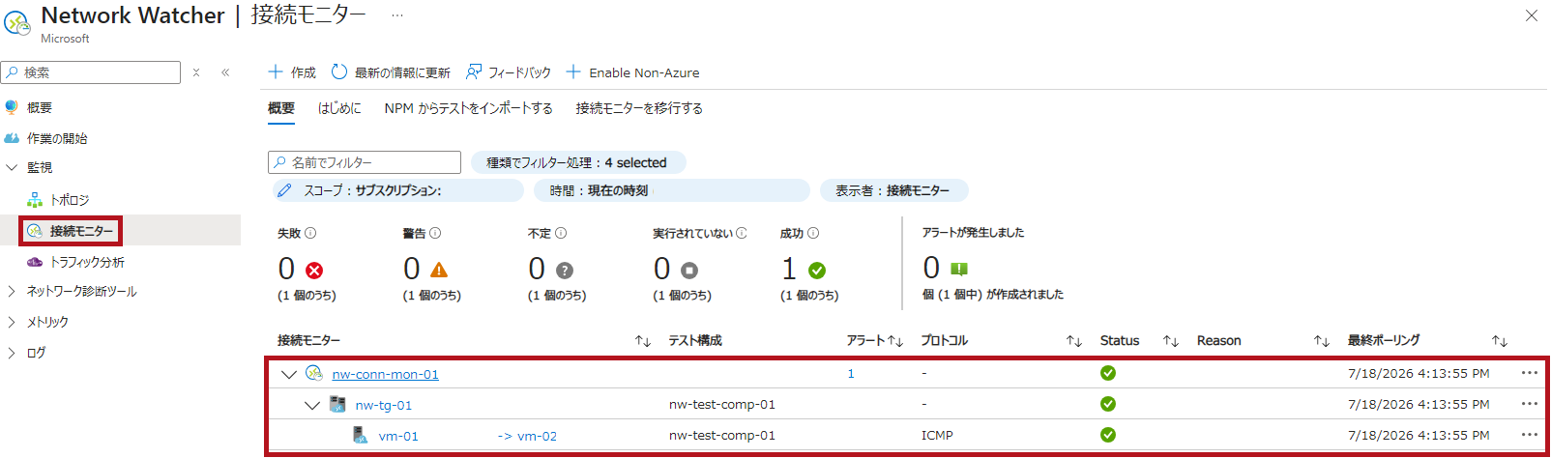Collapse the nw-conn-mon-01 row
This screenshot has width=1551, height=458.
(x=288, y=374)
